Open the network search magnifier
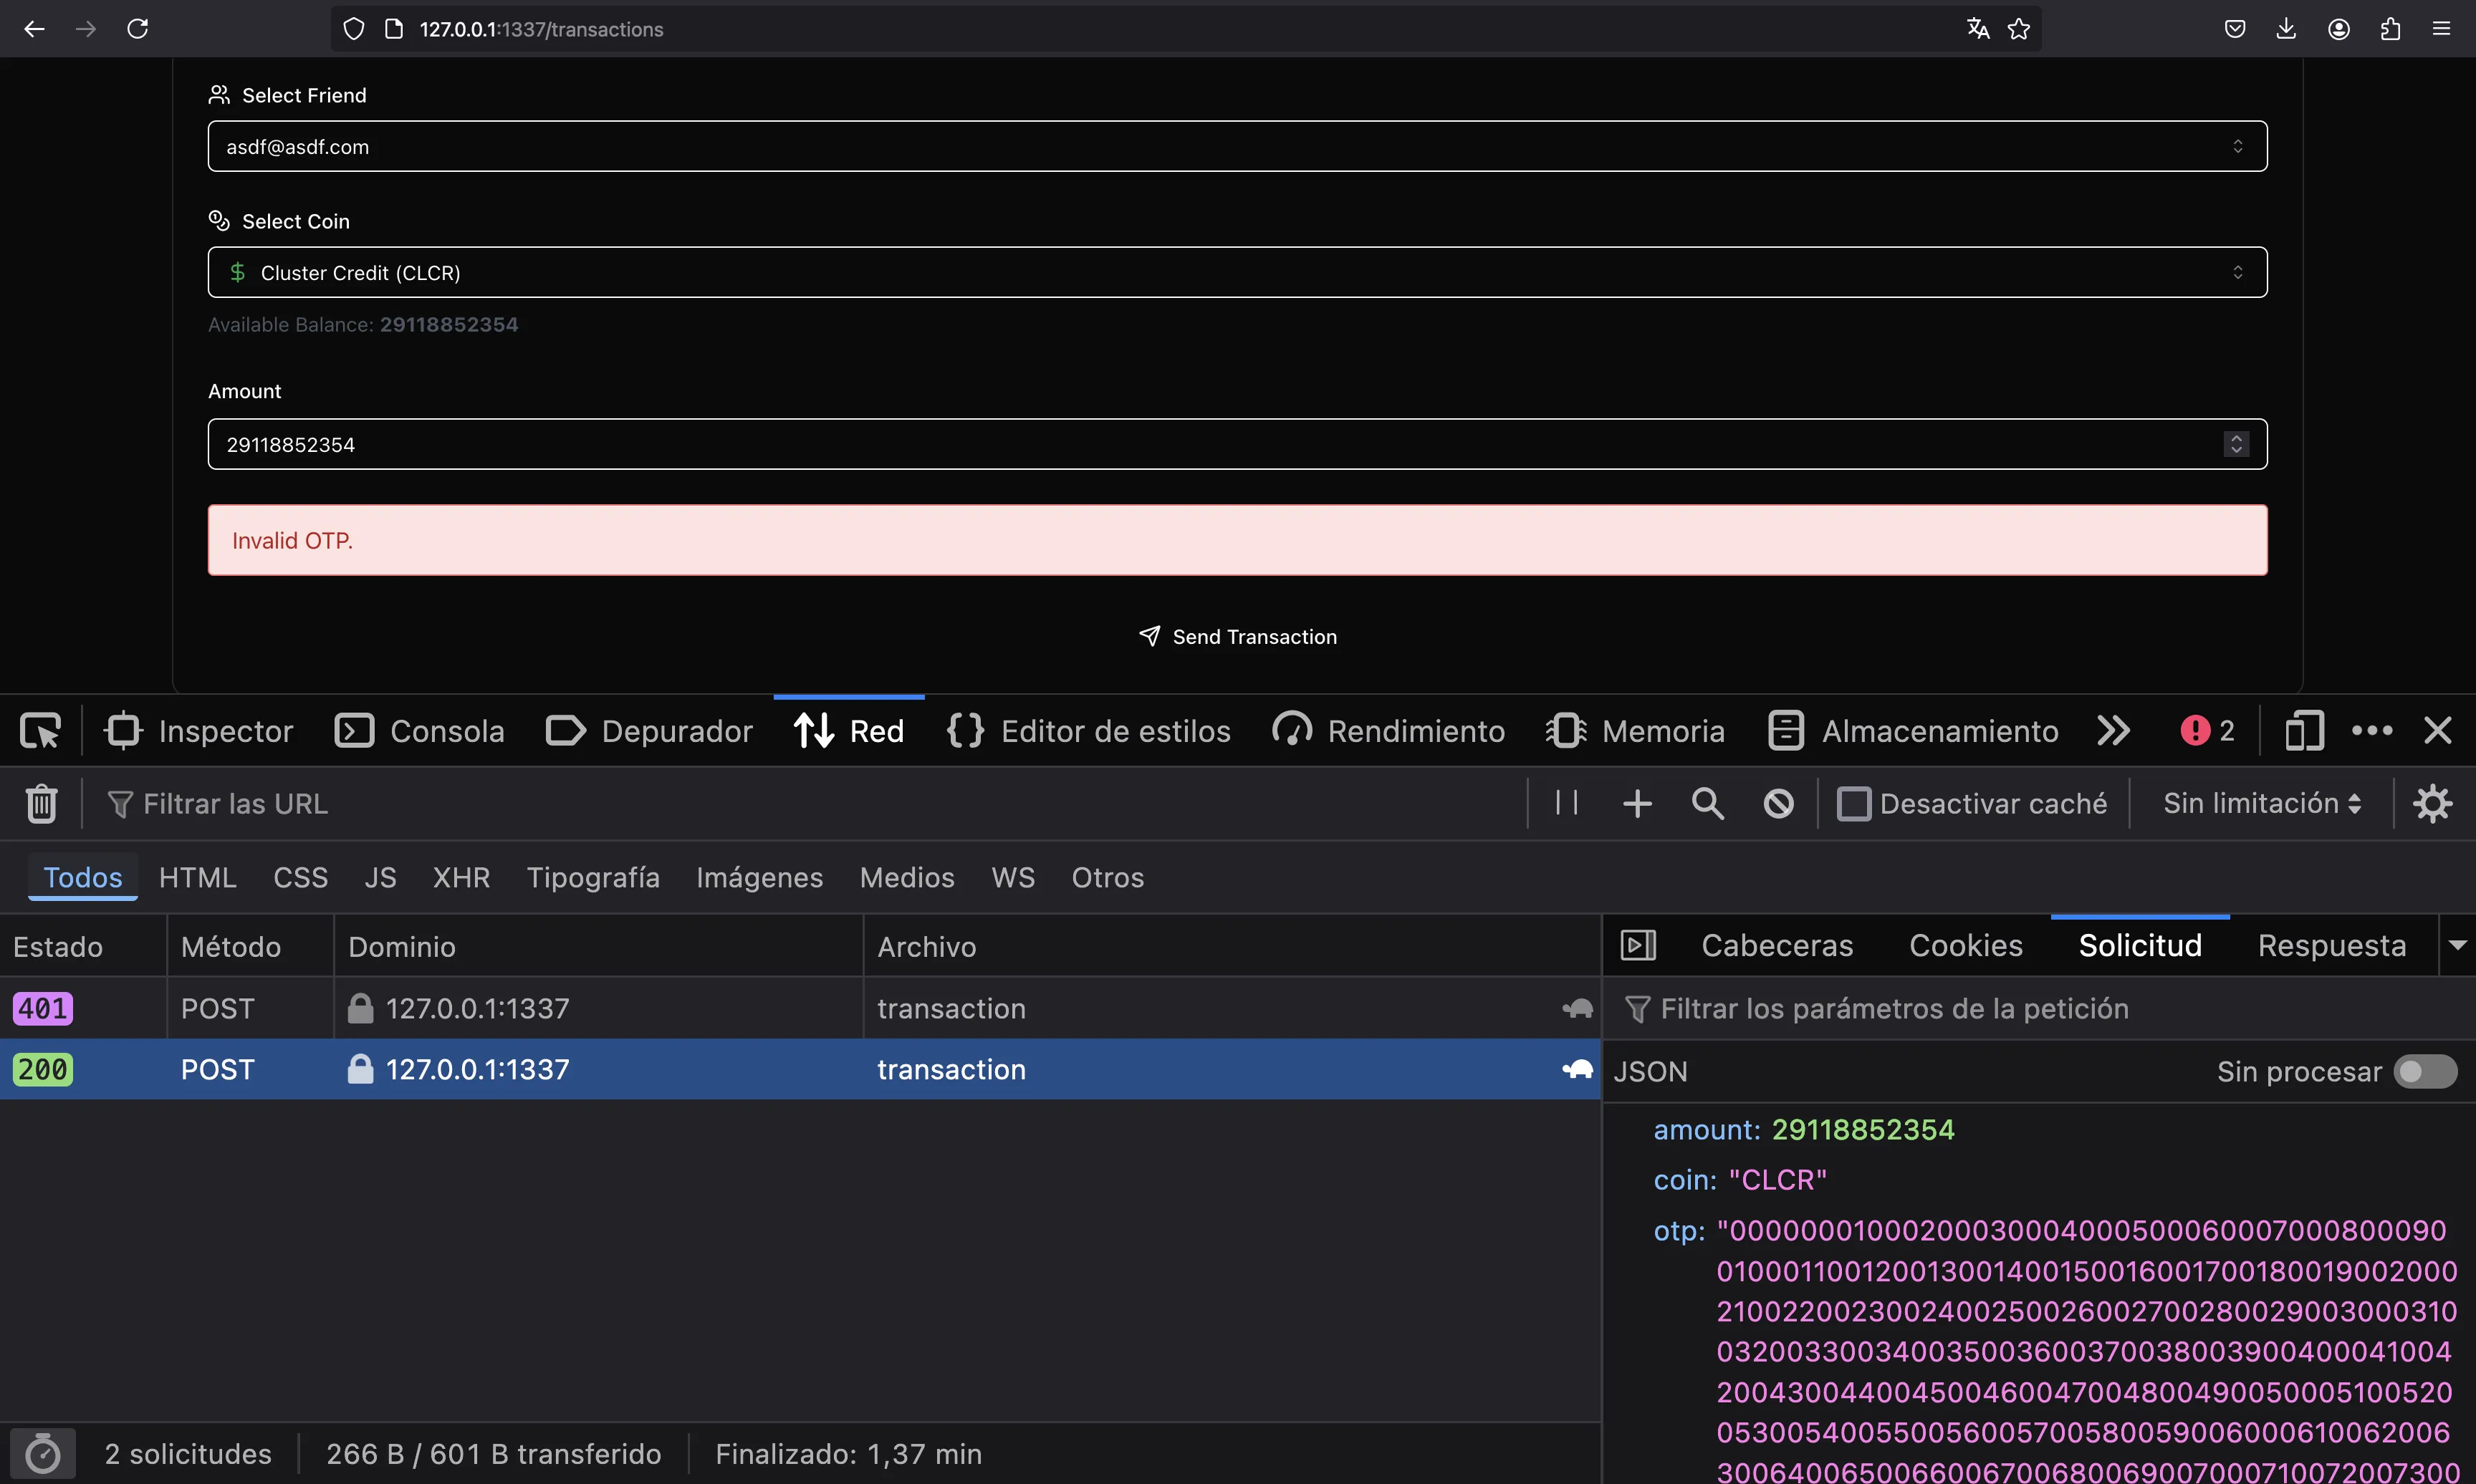2476x1484 pixels. click(1708, 804)
